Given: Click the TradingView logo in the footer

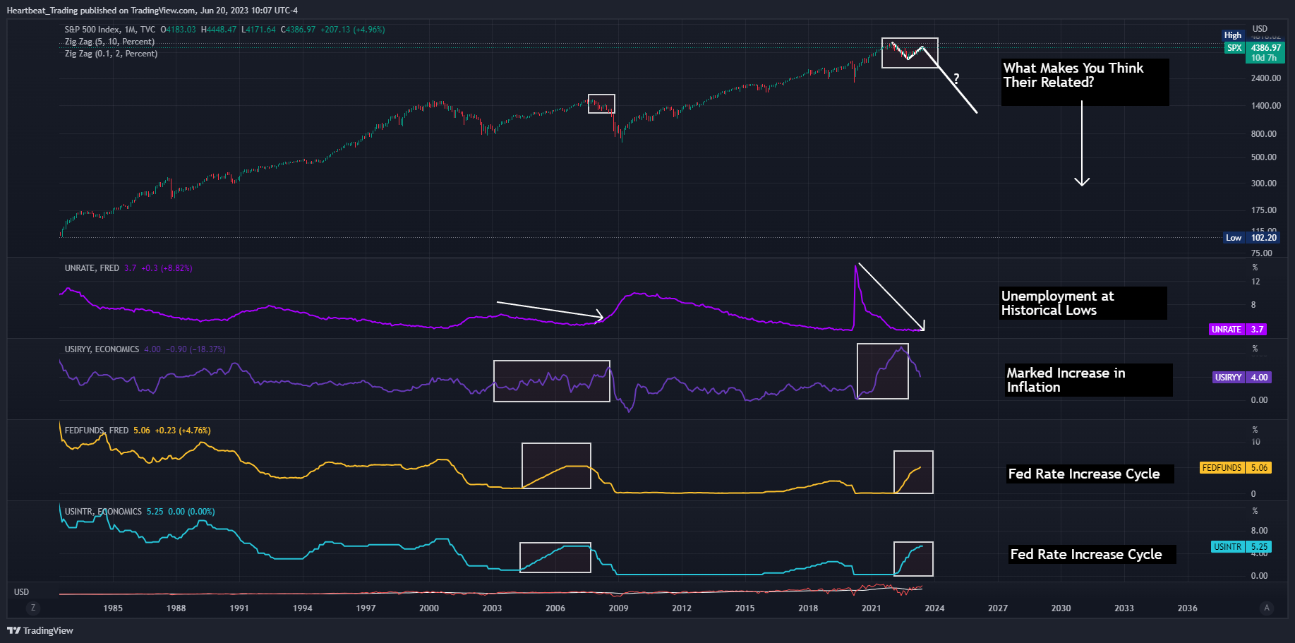Looking at the screenshot, I should click(40, 630).
